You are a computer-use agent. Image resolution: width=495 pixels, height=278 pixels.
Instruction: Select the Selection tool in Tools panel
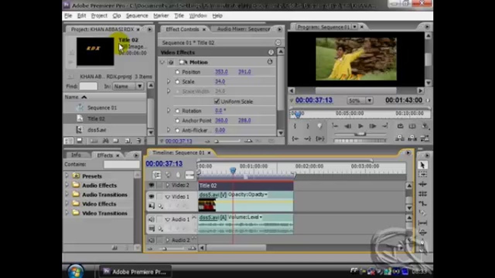tap(422, 165)
